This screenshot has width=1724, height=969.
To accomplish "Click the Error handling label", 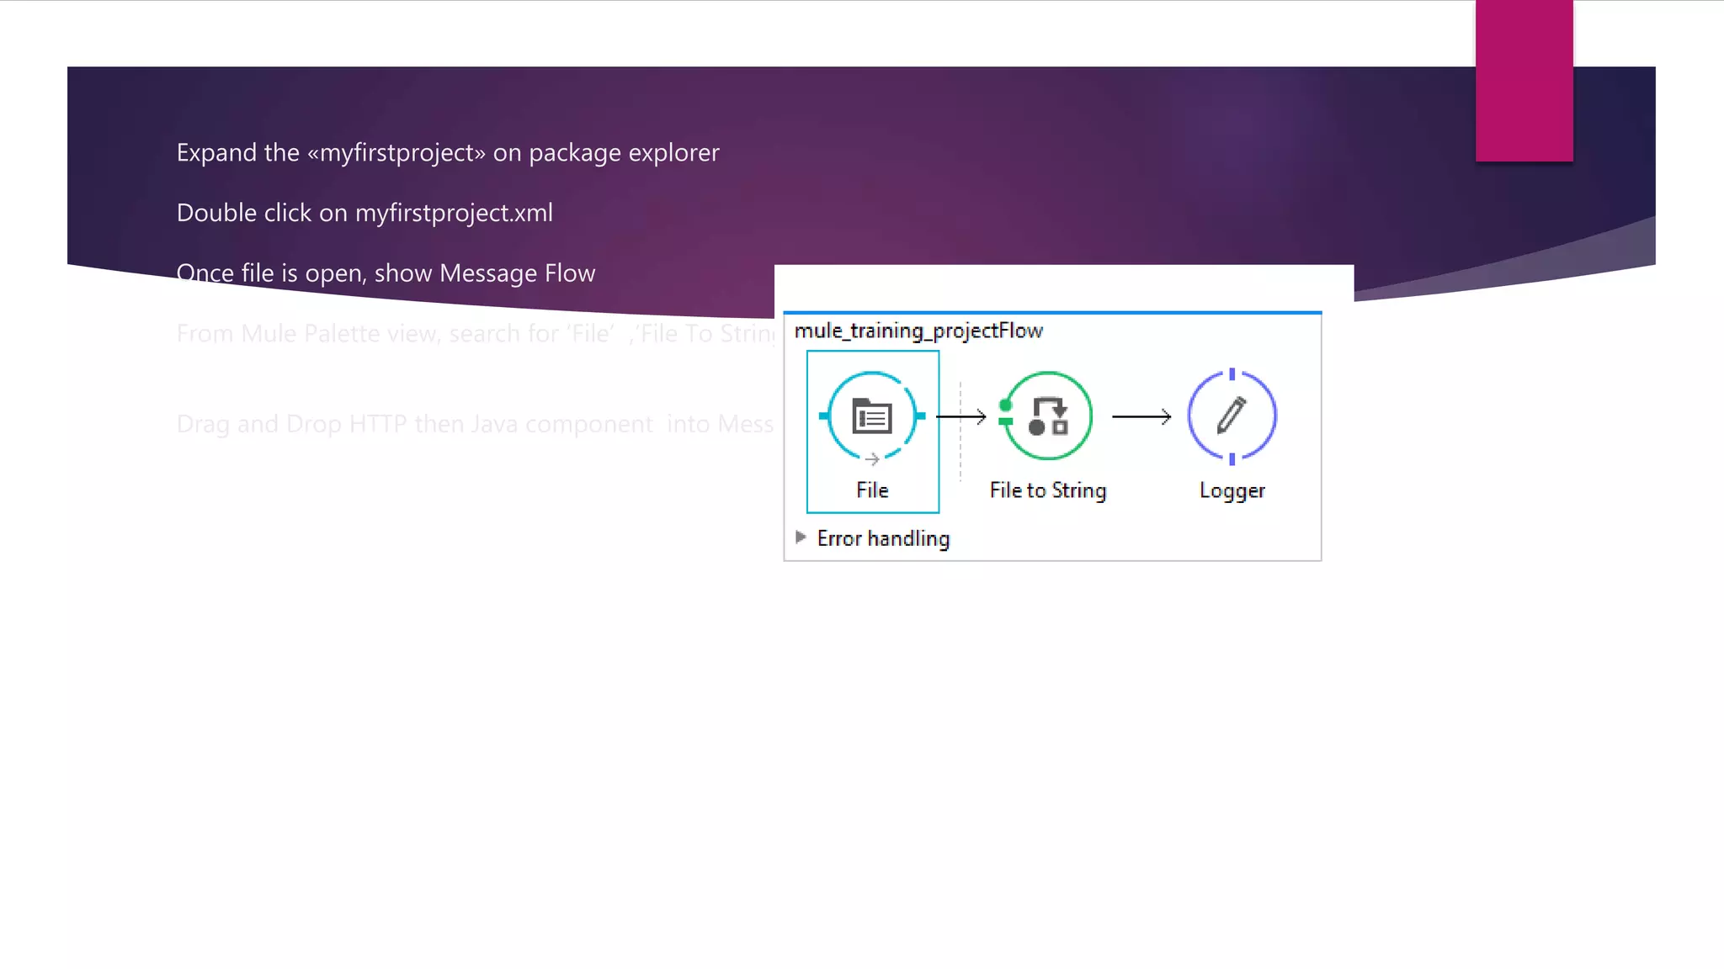I will point(883,538).
